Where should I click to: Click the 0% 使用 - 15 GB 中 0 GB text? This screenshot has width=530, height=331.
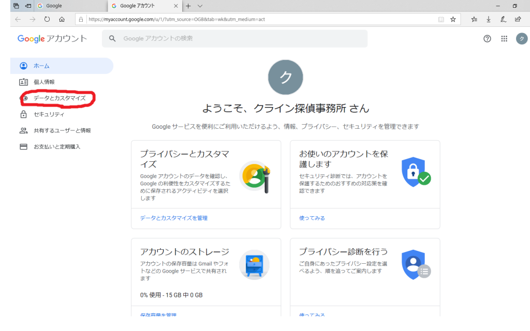coord(171,295)
